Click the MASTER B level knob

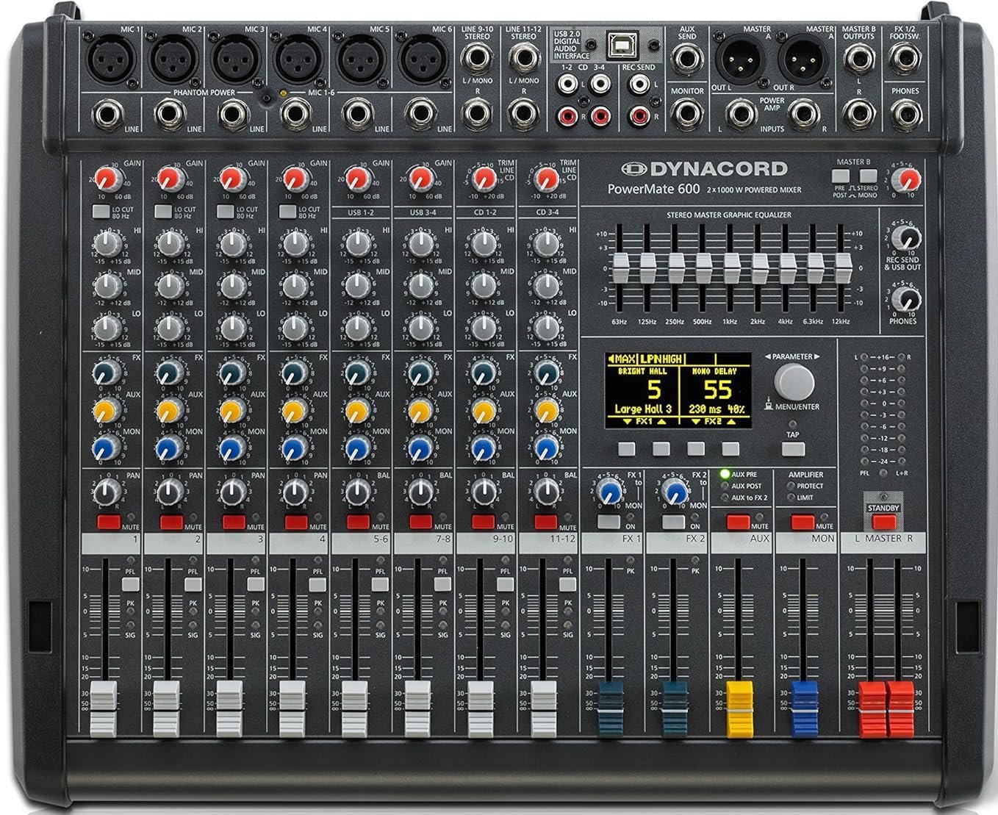(x=909, y=179)
